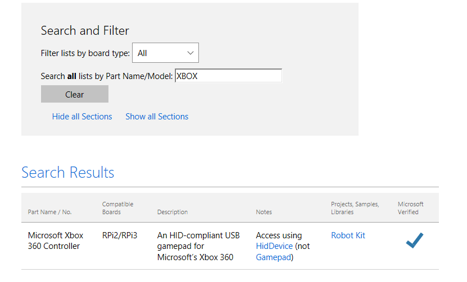Screen dimensions: 467x282
Task: Open the board type filter dropdown
Action: click(165, 53)
